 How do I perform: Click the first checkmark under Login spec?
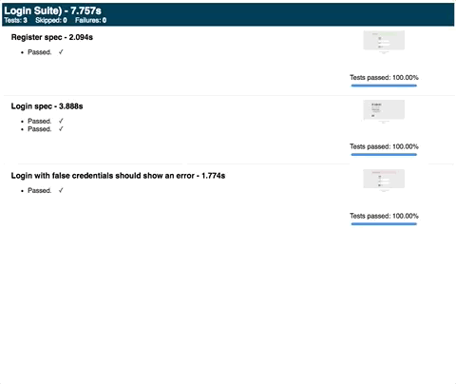[x=61, y=121]
